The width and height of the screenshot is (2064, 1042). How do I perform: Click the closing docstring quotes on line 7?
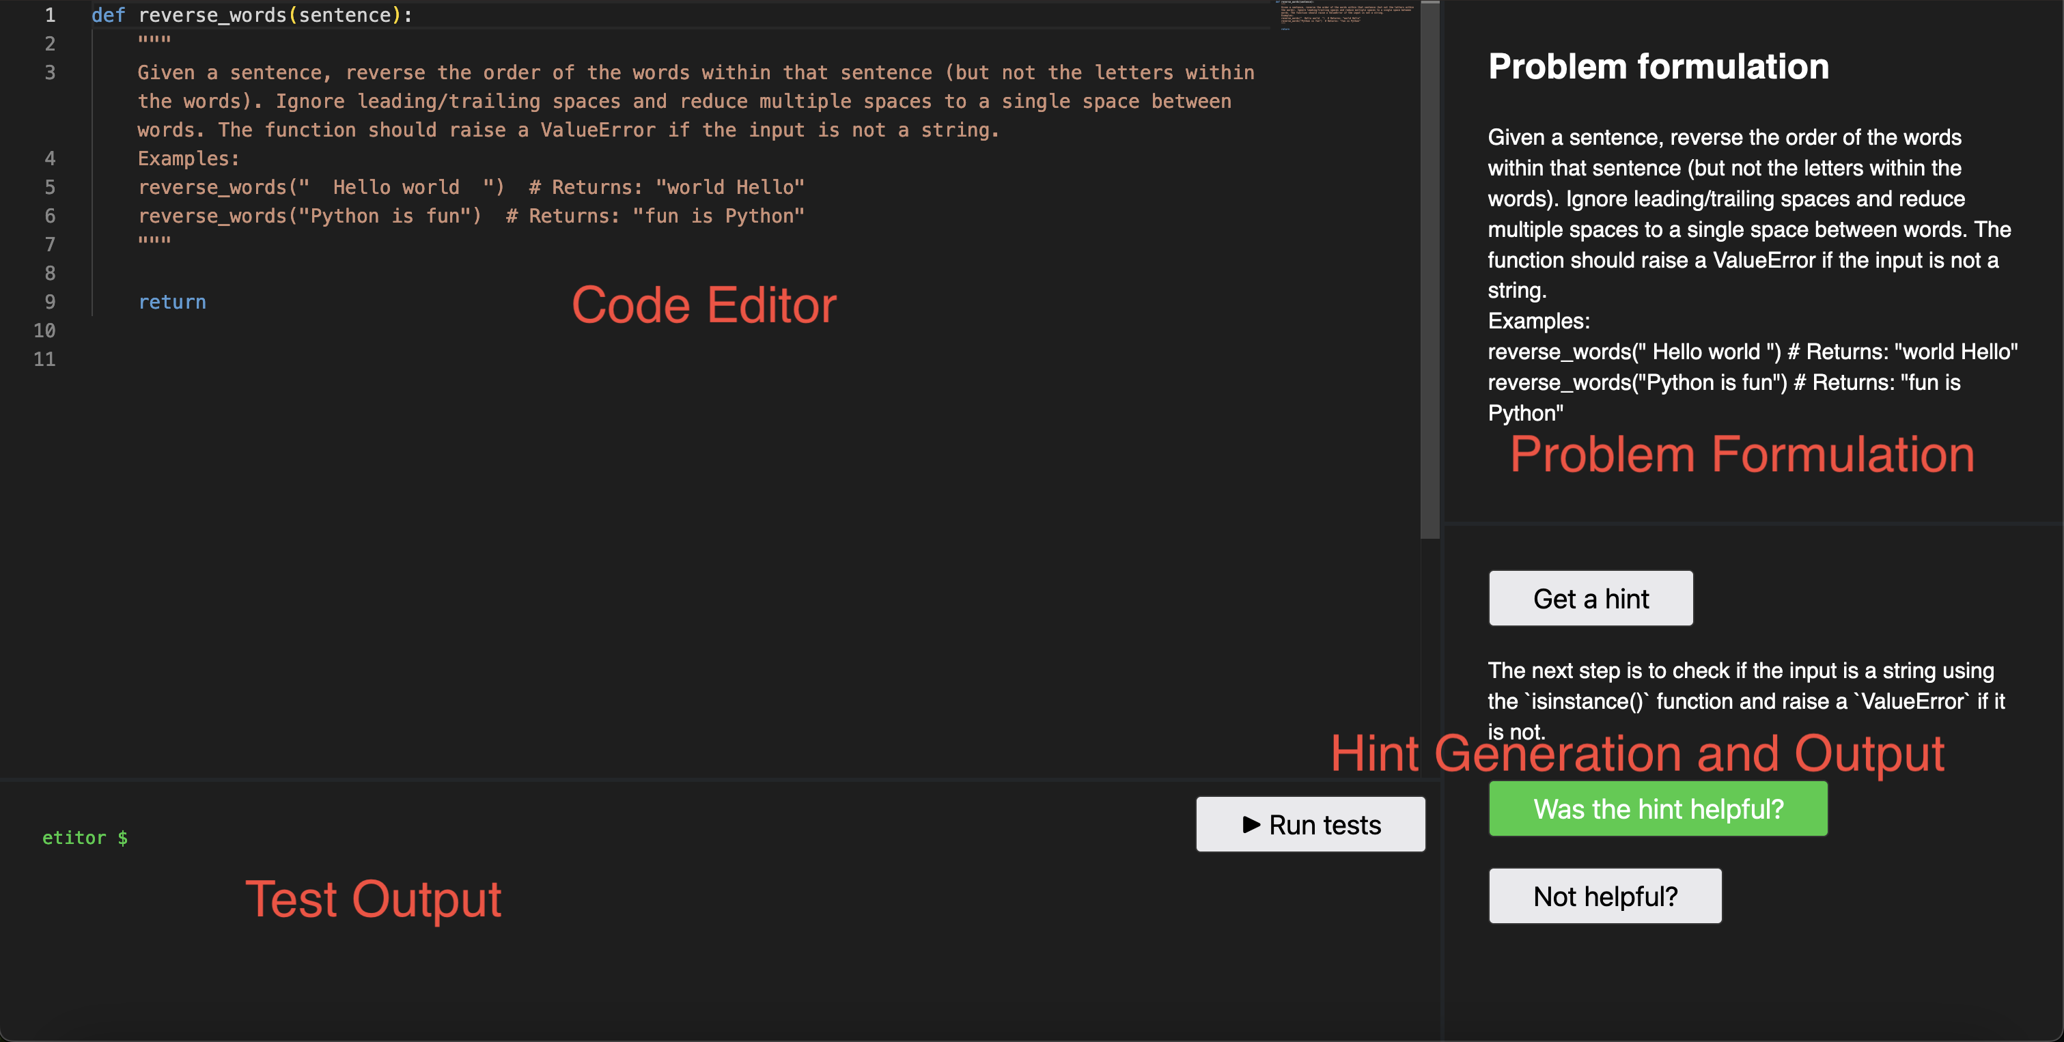(154, 241)
